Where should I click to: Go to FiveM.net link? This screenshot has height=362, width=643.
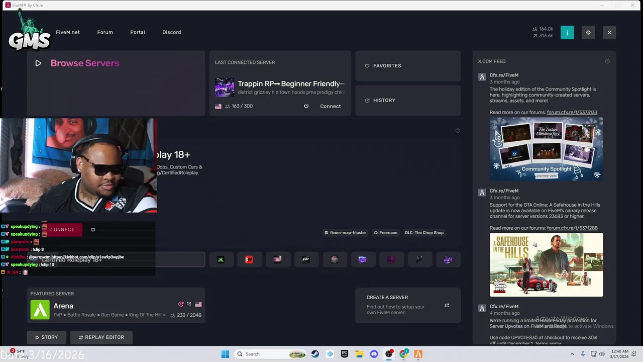(x=68, y=32)
